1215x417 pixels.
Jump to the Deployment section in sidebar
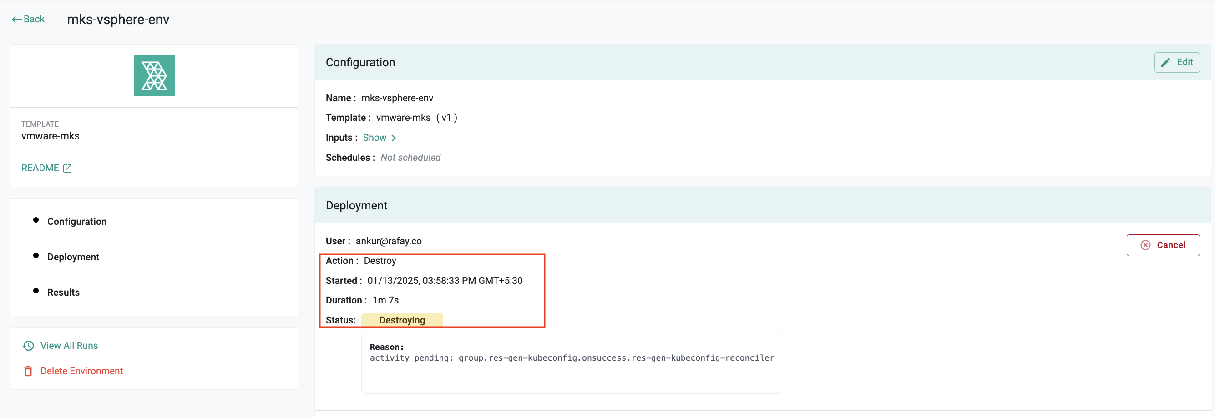[x=73, y=257]
